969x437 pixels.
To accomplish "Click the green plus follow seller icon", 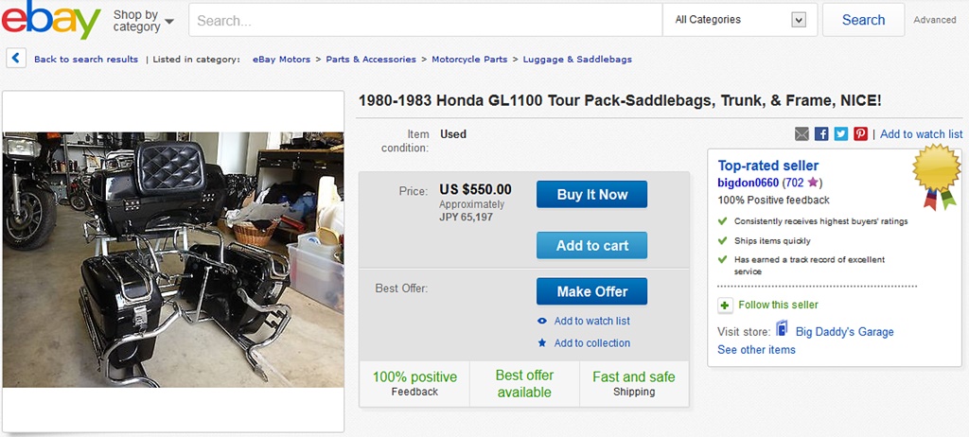I will pos(725,305).
